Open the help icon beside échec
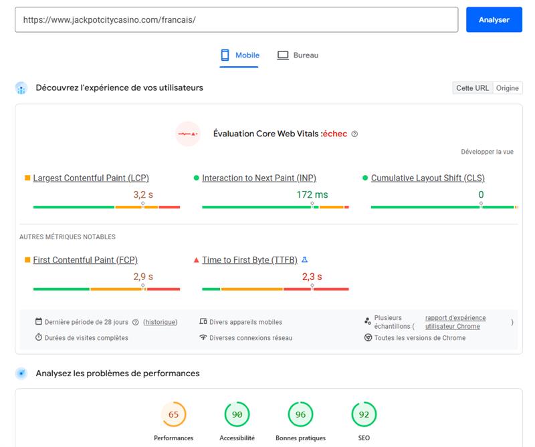 pyautogui.click(x=354, y=134)
